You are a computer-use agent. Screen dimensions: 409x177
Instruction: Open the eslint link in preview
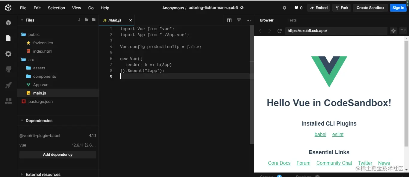click(338, 134)
